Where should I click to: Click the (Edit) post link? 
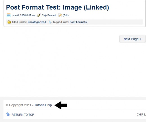pos(66,15)
